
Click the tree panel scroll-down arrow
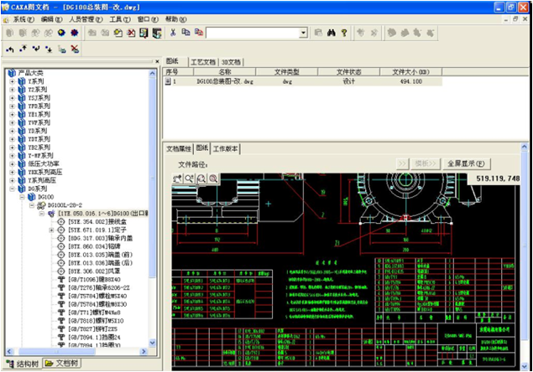coord(152,343)
